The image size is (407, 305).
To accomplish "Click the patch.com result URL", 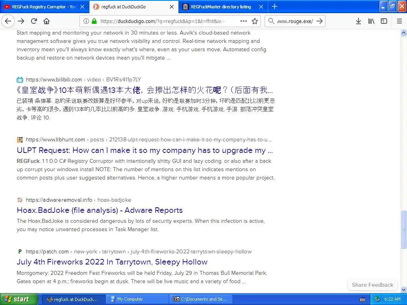I will coord(139,251).
